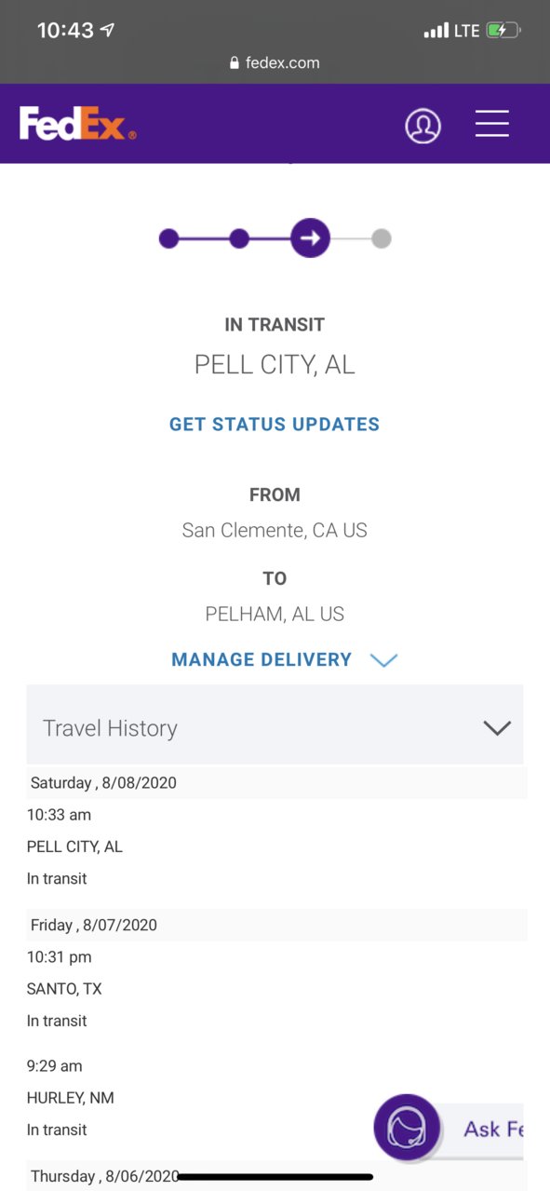Tap the first purple progress dot
The height and width of the screenshot is (1191, 550).
click(x=168, y=238)
